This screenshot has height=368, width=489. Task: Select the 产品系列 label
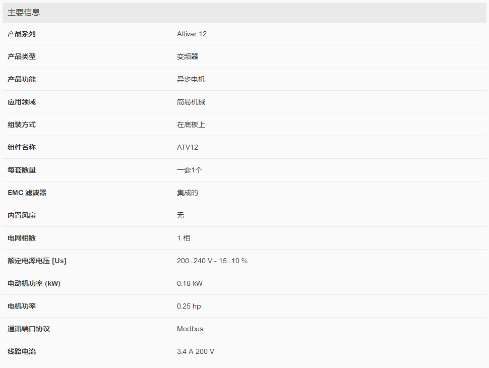(22, 34)
